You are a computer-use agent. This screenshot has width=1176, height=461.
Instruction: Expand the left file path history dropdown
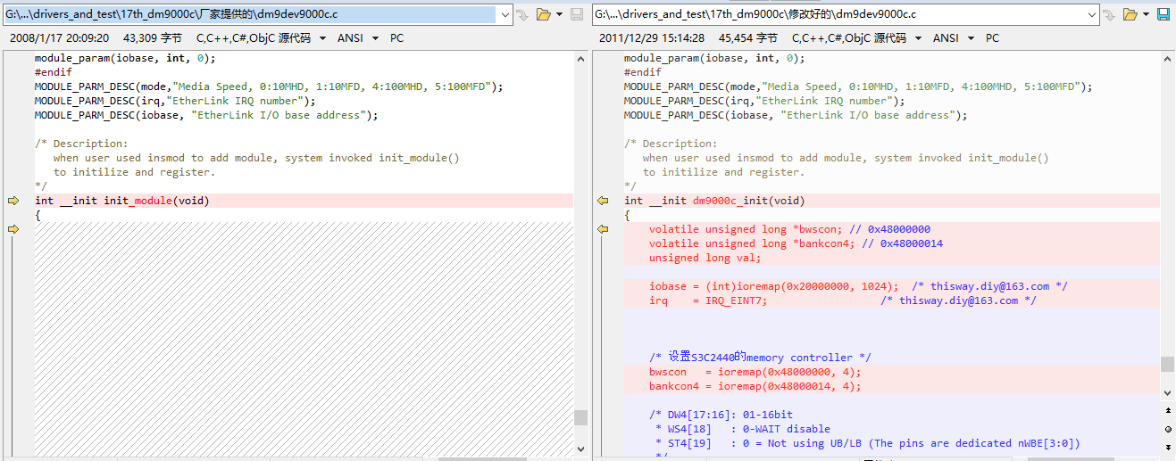tap(505, 14)
